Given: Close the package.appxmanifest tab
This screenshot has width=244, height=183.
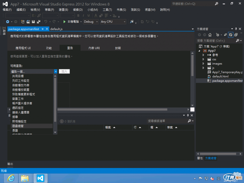Looking at the screenshot, I should [47, 29].
